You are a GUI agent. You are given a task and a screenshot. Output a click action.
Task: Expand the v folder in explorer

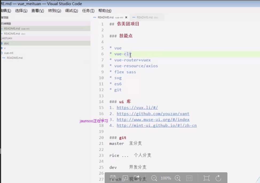coord(46,48)
